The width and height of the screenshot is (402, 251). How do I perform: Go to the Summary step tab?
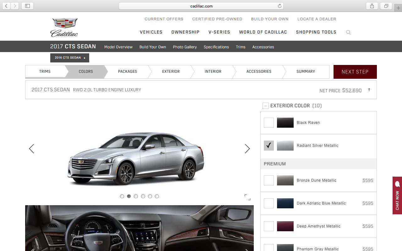pyautogui.click(x=306, y=72)
